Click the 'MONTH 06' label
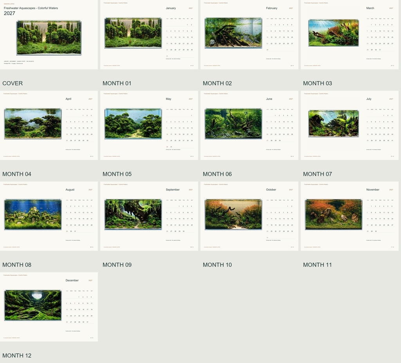The width and height of the screenshot is (401, 363). 217,174
